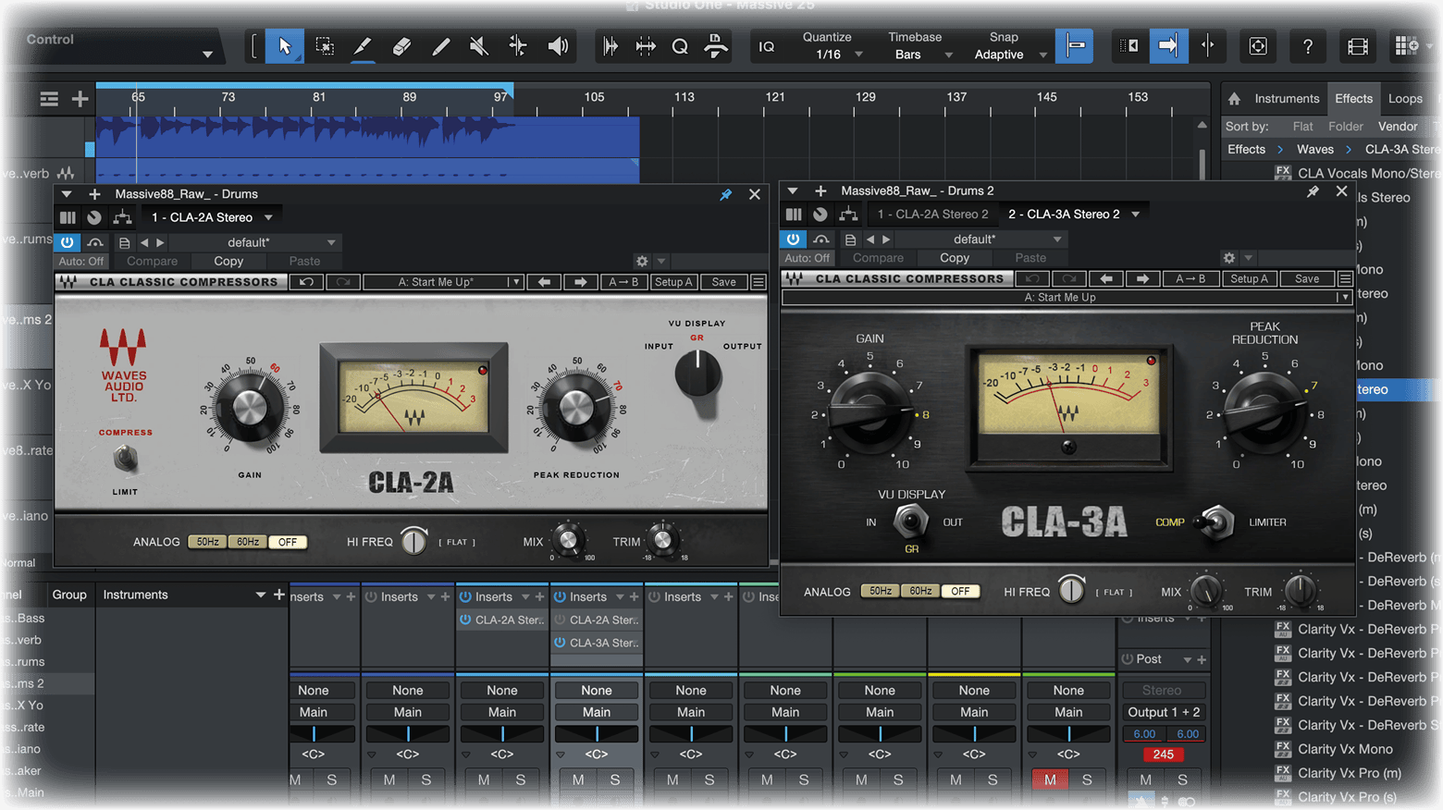Select the '1 - CLA-2A Stereo 2' tab
1443x810 pixels.
(x=932, y=215)
